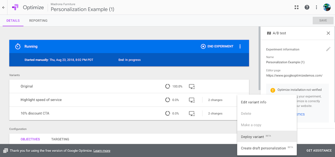Click the vertical scrollbar of main pane

pos(259,58)
